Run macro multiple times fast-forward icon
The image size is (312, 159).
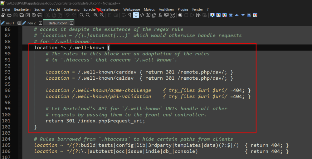(198, 15)
